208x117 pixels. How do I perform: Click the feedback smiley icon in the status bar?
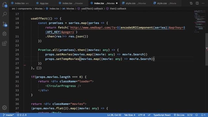click(197, 115)
